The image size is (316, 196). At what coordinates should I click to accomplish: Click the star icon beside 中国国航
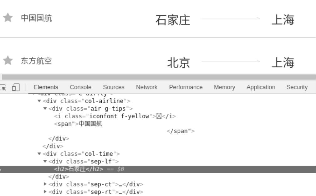click(x=8, y=18)
